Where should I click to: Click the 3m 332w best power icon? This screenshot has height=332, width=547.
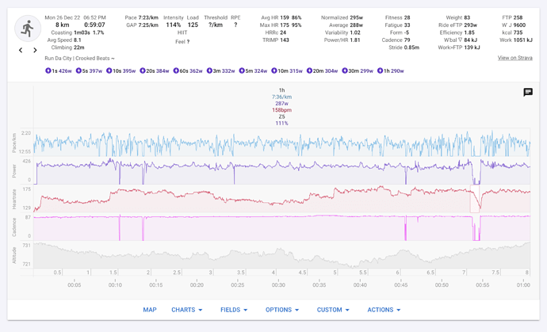(209, 71)
